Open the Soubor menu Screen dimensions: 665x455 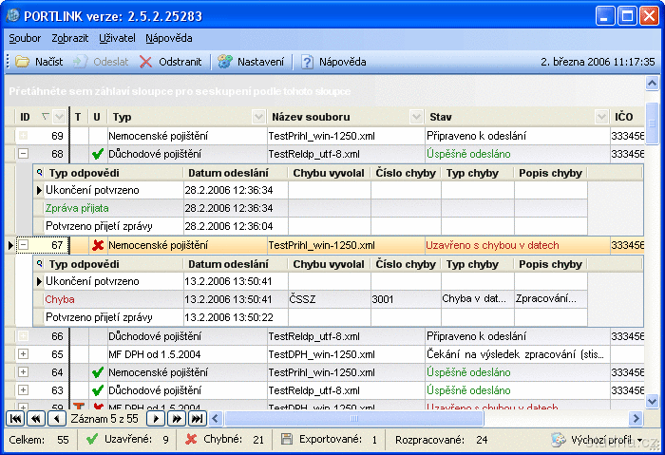click(x=25, y=38)
